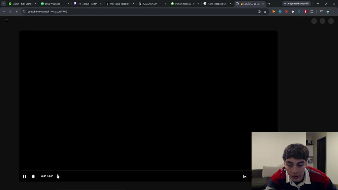The width and height of the screenshot is (338, 190).
Task: Mute the video with the speaker icon
Action: [33, 176]
